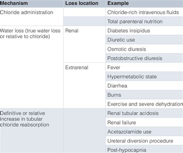Click the Burns example row
The width and height of the screenshot is (183, 153).
(144, 95)
